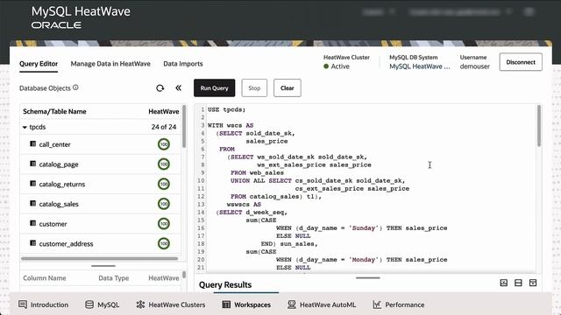Select the customer table row
Image resolution: width=561 pixels, height=315 pixels.
(101, 224)
